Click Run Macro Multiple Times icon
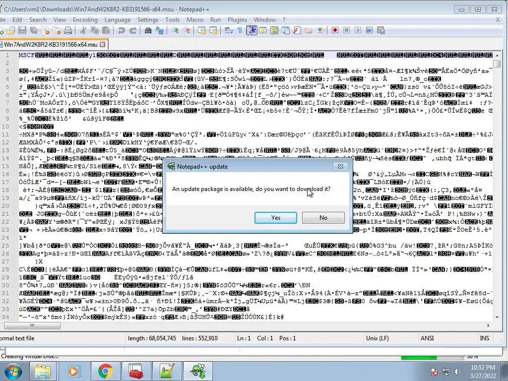Viewport: 508px width, 381px height. click(x=369, y=30)
